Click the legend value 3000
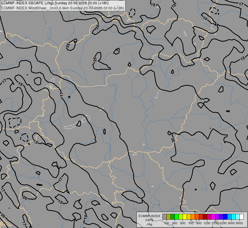The width and height of the screenshot is (248, 228). coord(231,223)
